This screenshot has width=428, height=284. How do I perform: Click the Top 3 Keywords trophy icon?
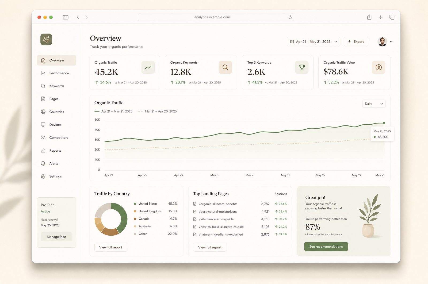302,67
